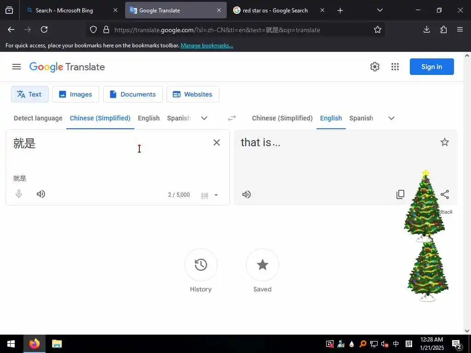The width and height of the screenshot is (471, 353).
Task: Copy the translation
Action: click(401, 194)
